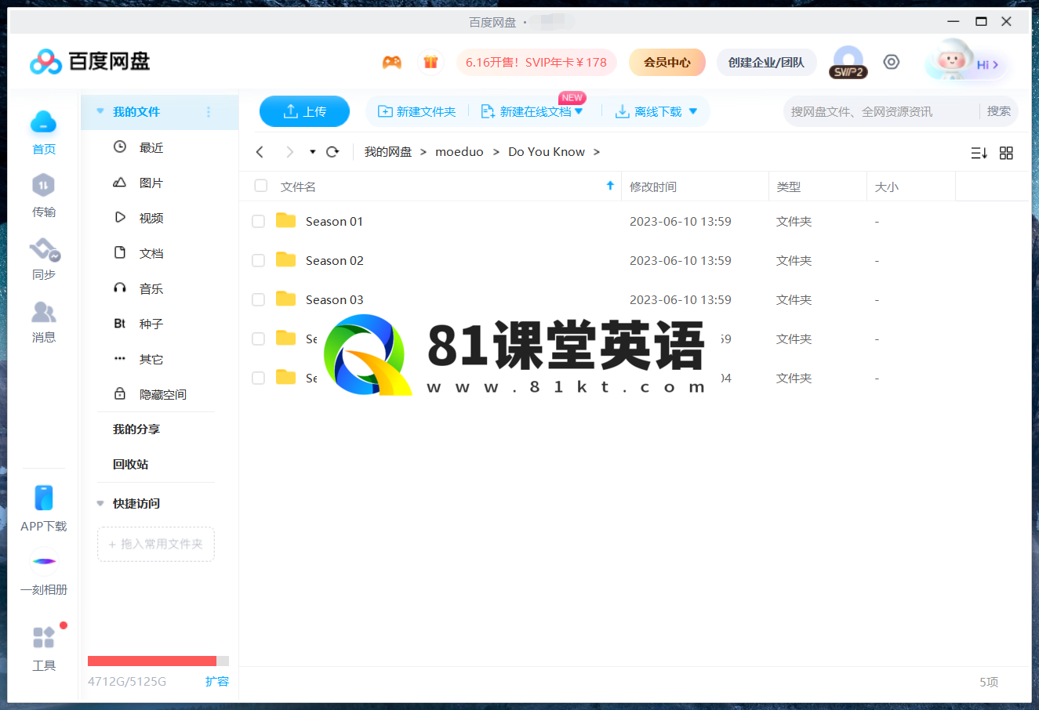Click 创建企业/团队 button

click(766, 63)
